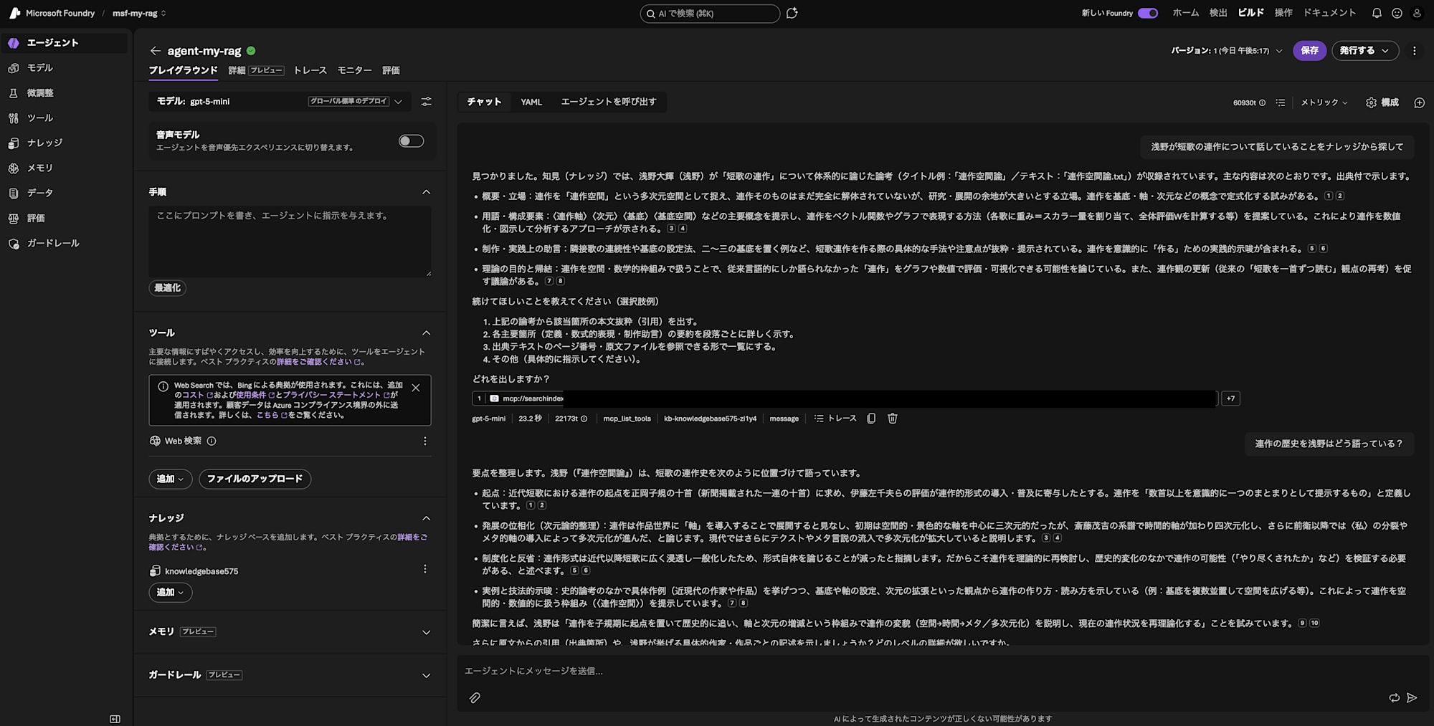Click the list icon next to the token count
The height and width of the screenshot is (726, 1434).
pyautogui.click(x=1281, y=102)
